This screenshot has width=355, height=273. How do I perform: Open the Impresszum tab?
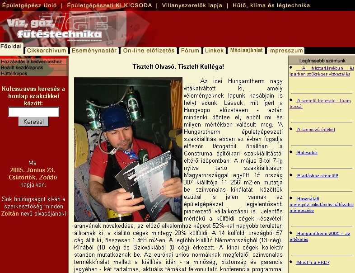[285, 50]
